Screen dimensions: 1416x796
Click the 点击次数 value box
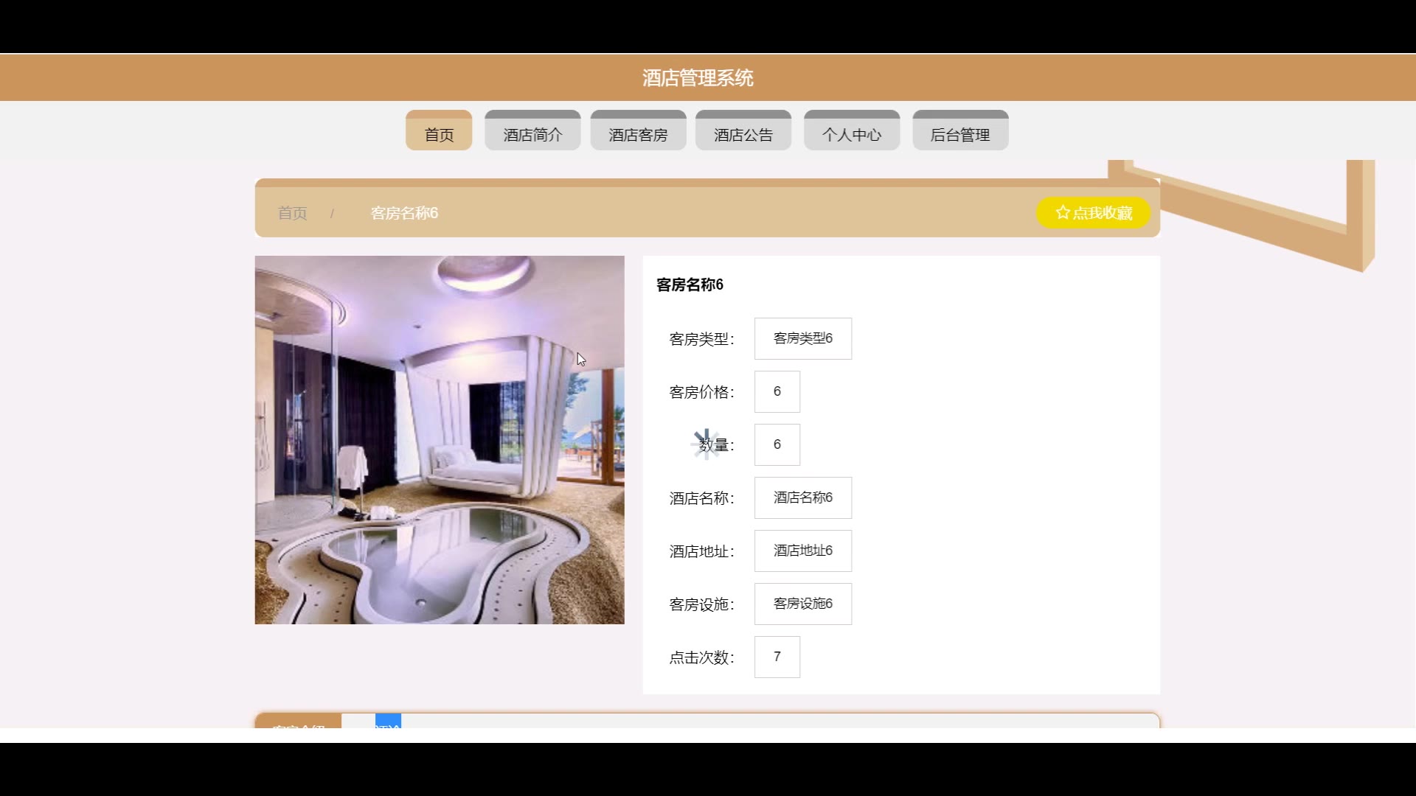[x=777, y=657]
